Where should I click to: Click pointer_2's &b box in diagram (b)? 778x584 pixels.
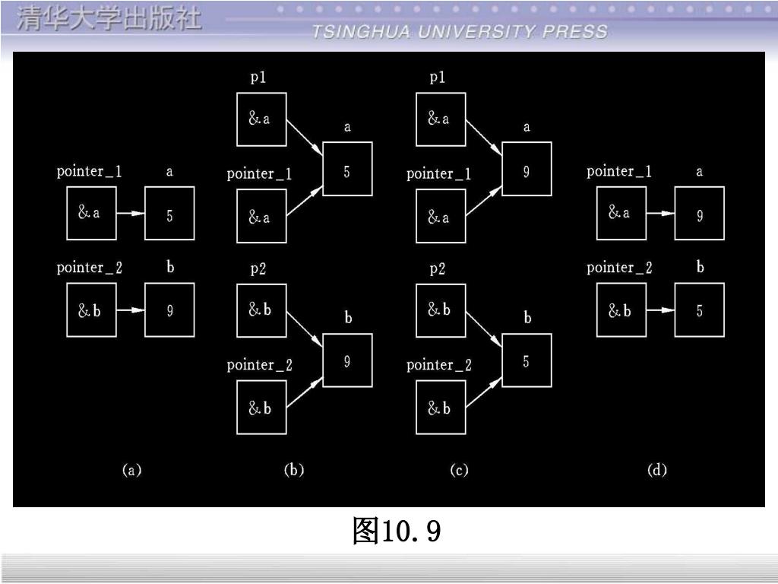(x=261, y=408)
